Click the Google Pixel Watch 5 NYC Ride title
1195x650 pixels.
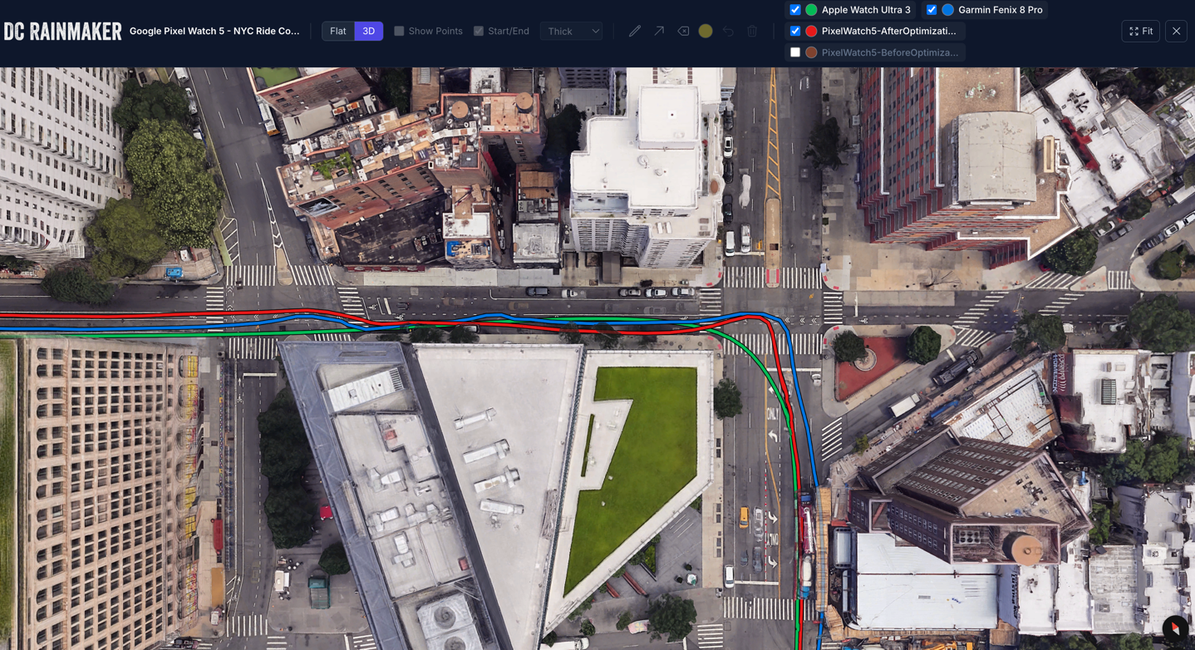tap(214, 32)
